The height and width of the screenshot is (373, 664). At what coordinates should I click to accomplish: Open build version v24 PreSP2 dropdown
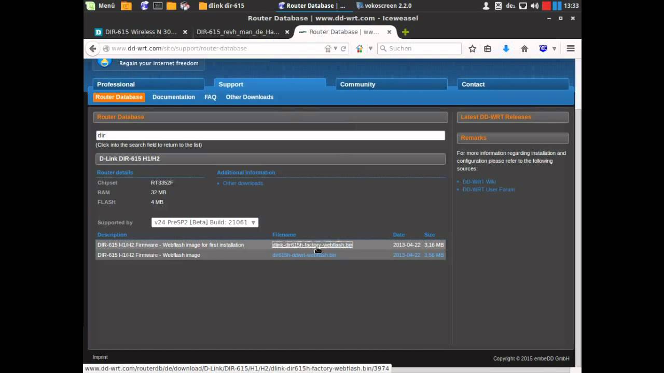(x=205, y=222)
